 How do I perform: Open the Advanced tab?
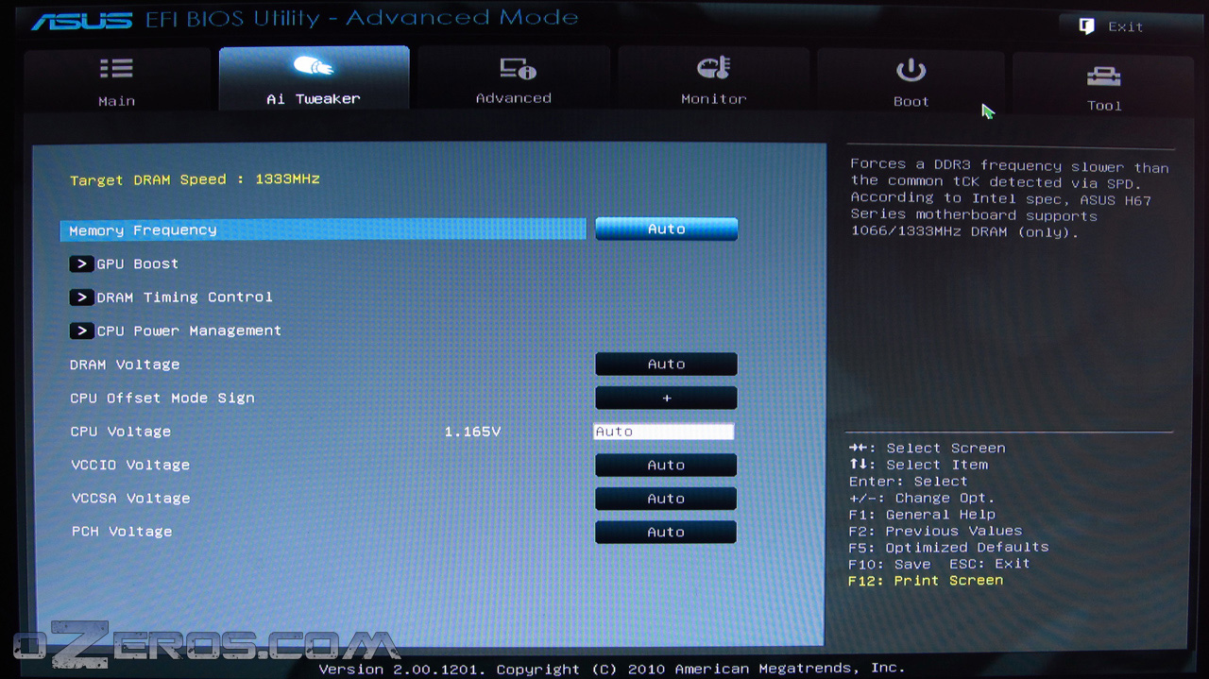tap(514, 80)
